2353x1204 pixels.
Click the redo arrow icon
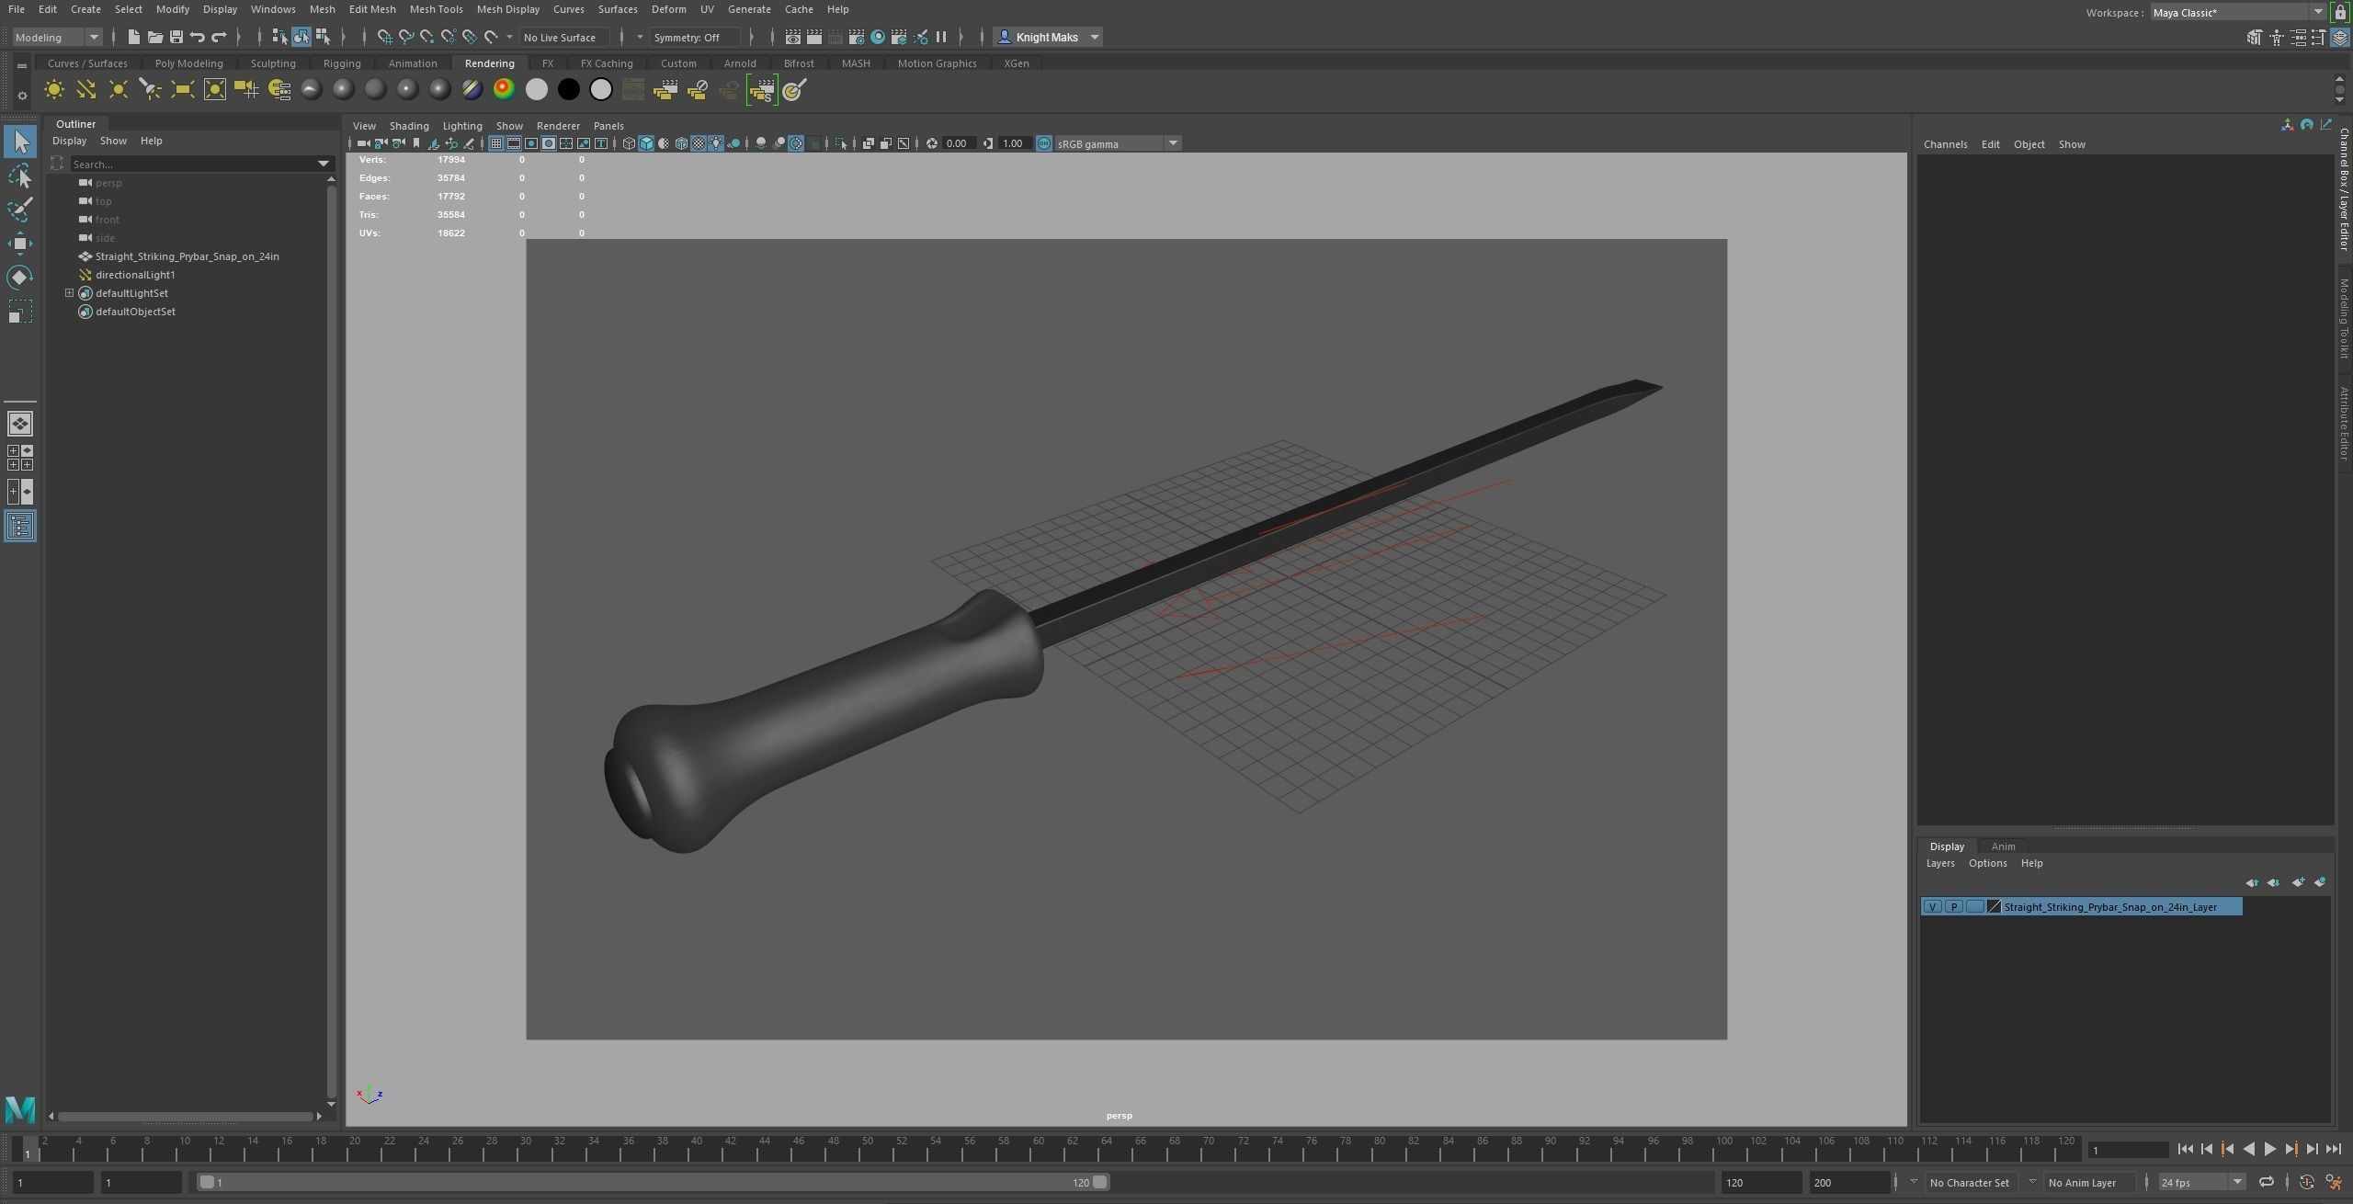tap(219, 37)
